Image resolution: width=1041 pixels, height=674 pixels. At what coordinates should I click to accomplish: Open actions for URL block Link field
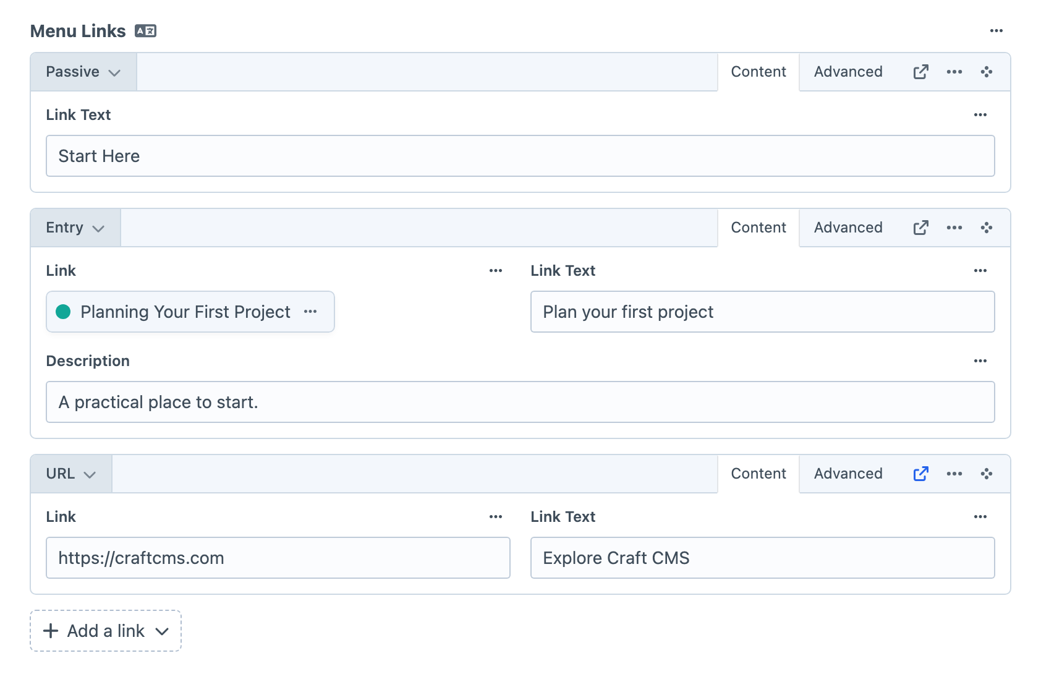(495, 517)
